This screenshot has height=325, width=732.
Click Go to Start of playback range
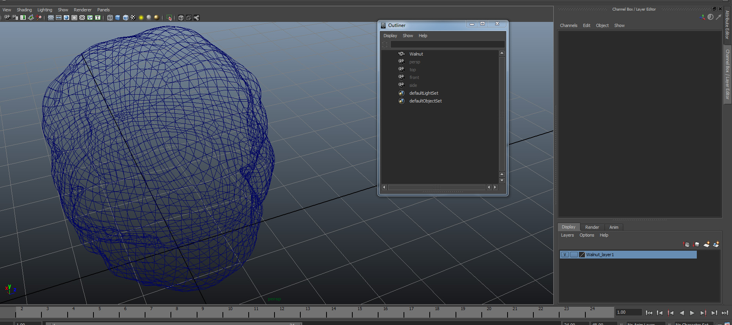[649, 313]
